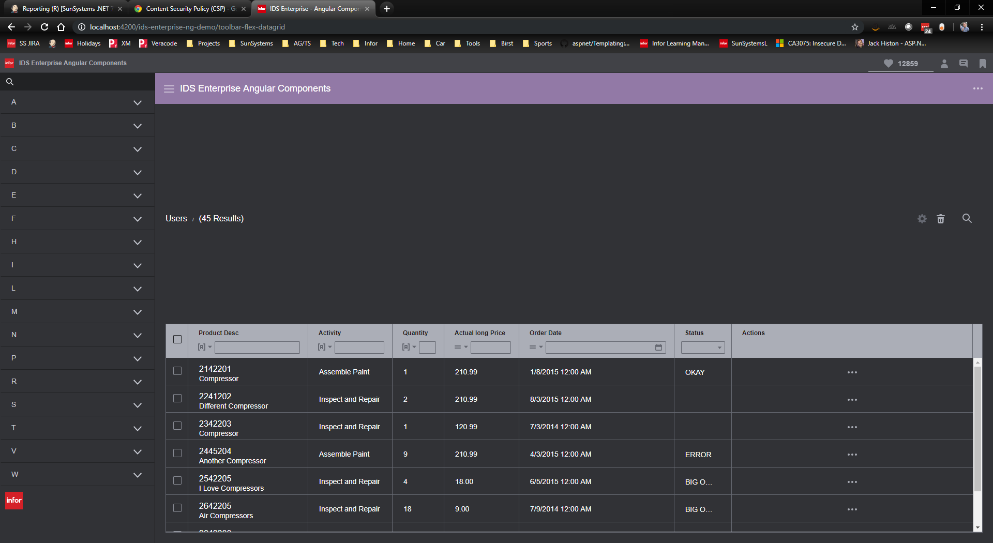The image size is (993, 543).
Task: Open the Status filter dropdown
Action: (x=703, y=348)
